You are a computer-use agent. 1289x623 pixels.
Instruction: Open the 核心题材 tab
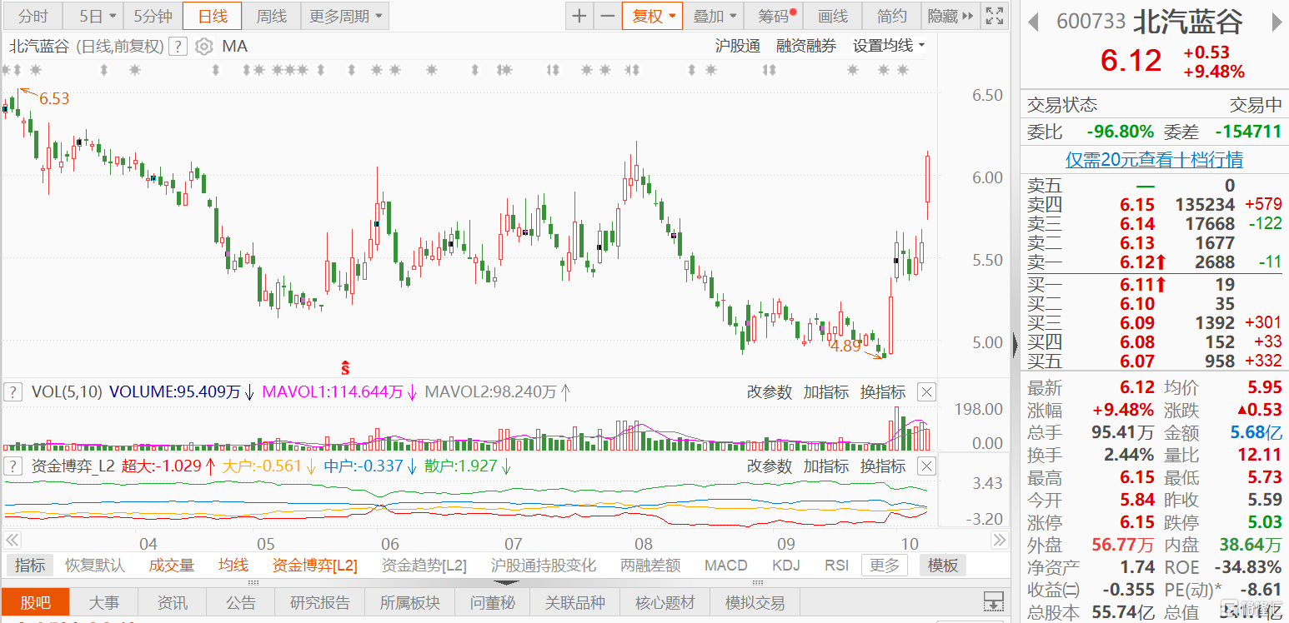click(x=665, y=602)
